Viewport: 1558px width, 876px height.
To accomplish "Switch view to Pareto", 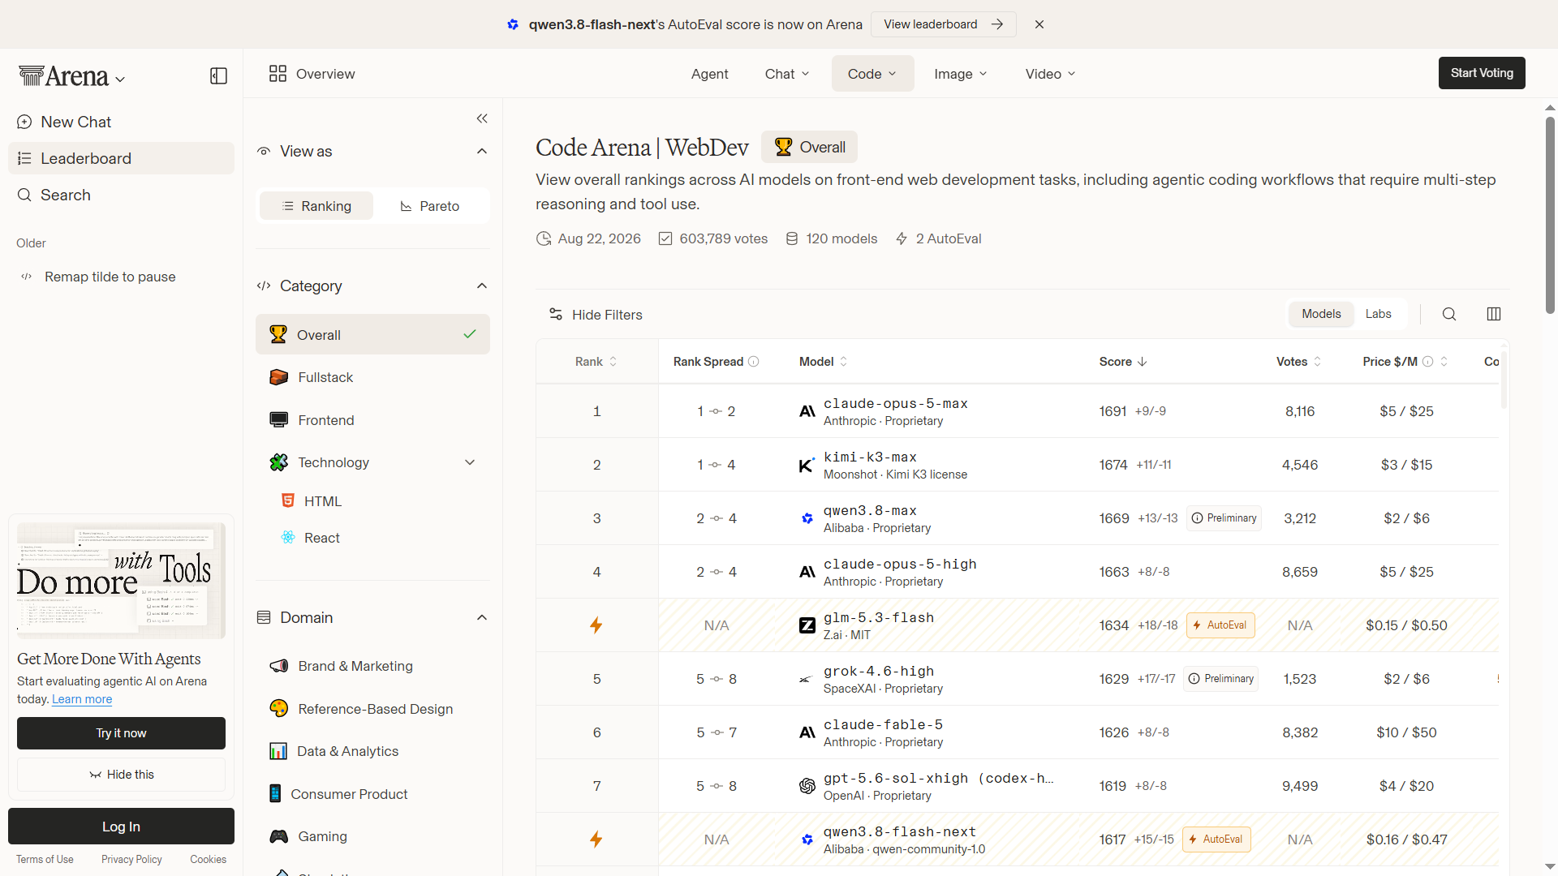I will pyautogui.click(x=430, y=206).
